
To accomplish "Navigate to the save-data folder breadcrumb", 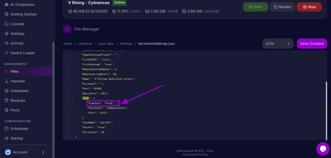I will pyautogui.click(x=106, y=44).
